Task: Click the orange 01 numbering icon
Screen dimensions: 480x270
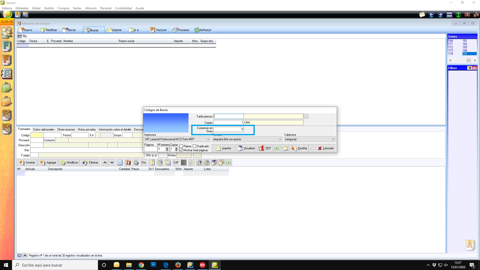Action: 128,162
